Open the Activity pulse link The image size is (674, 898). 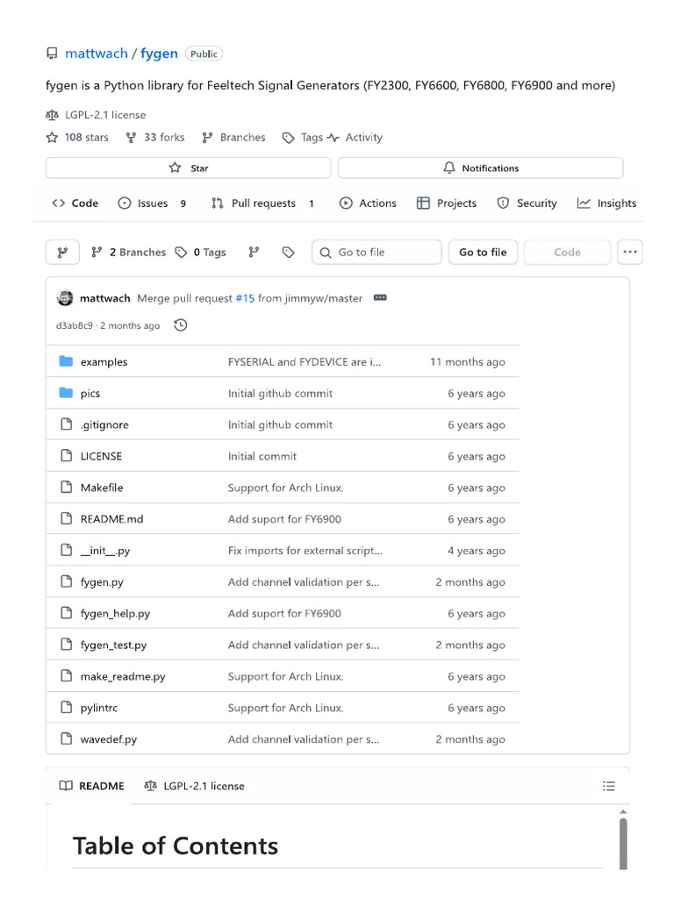pyautogui.click(x=355, y=138)
